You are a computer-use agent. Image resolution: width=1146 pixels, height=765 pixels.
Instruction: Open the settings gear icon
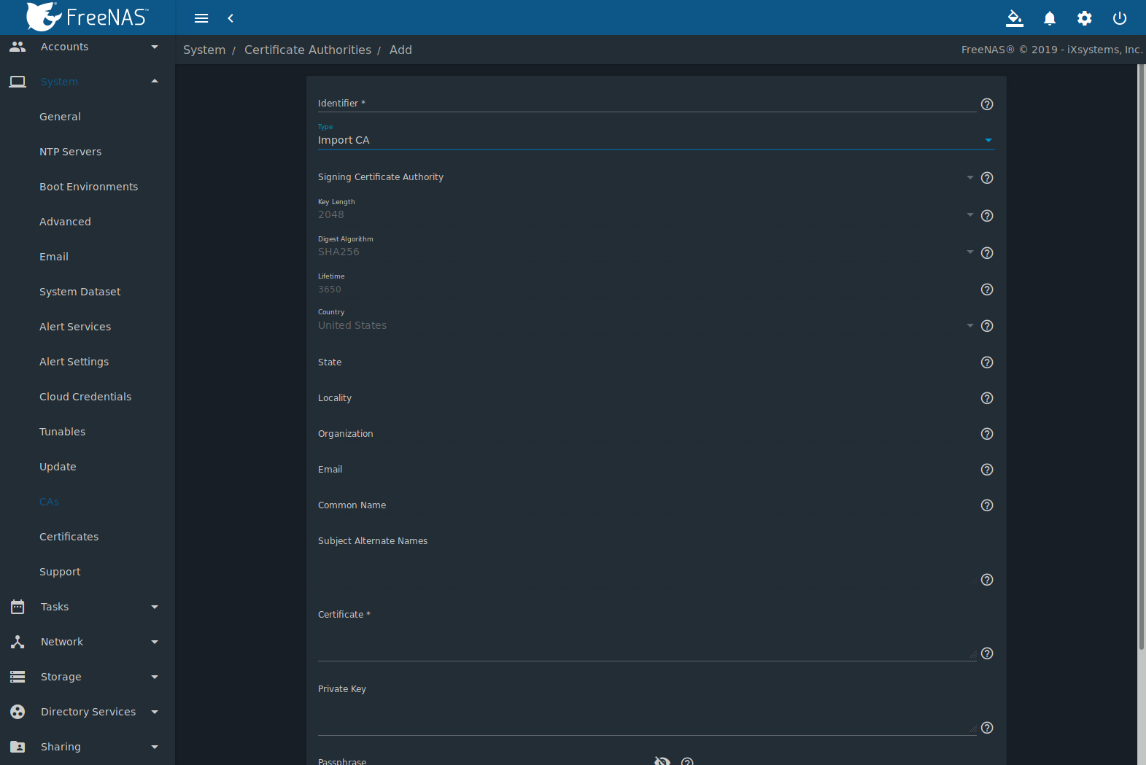[x=1085, y=18]
